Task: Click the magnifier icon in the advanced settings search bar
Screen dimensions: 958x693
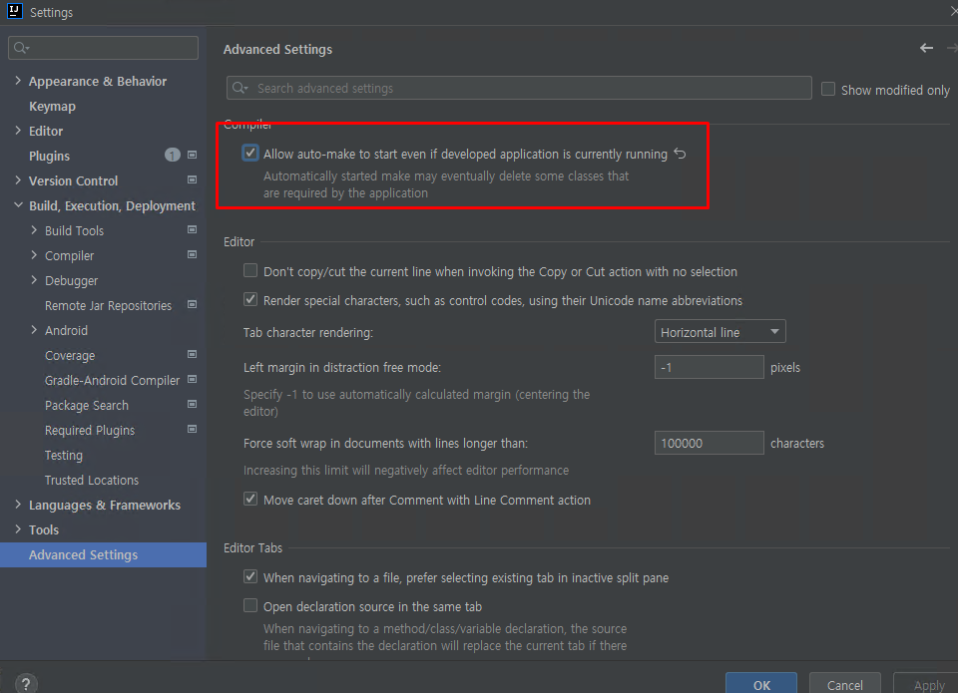Action: point(239,88)
